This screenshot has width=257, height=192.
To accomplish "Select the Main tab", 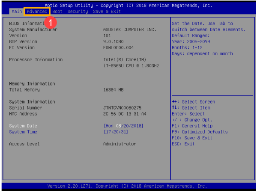I will [x=17, y=12].
